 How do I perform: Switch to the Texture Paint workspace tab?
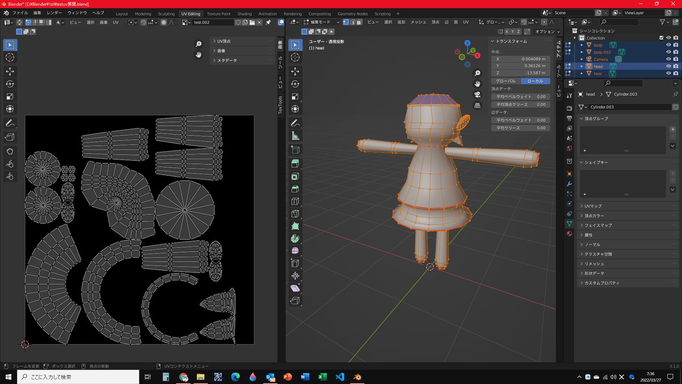(x=219, y=14)
